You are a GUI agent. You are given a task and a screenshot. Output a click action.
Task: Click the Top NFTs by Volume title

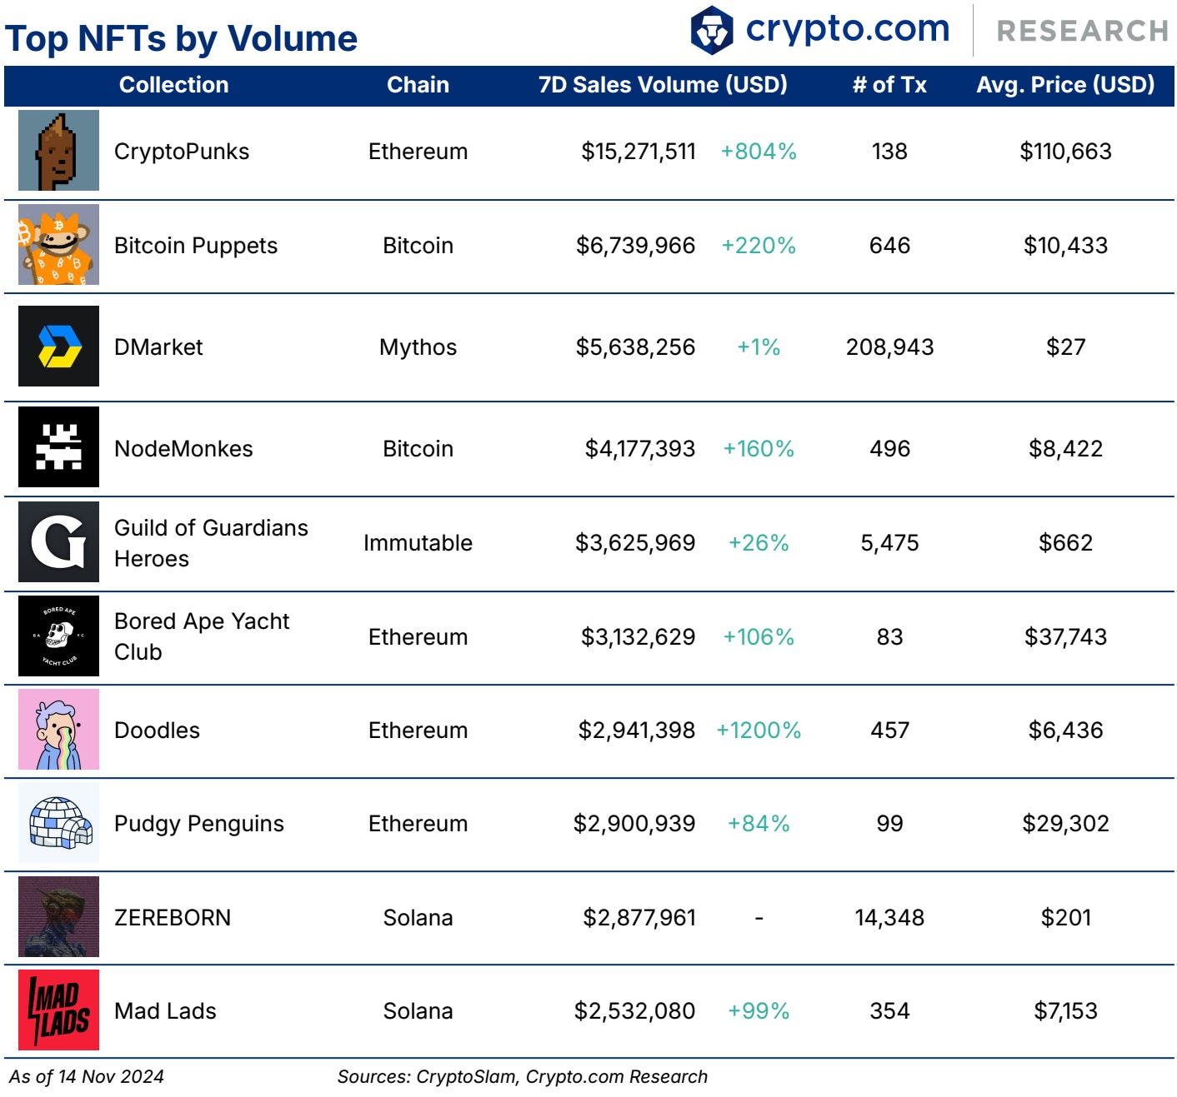click(181, 39)
